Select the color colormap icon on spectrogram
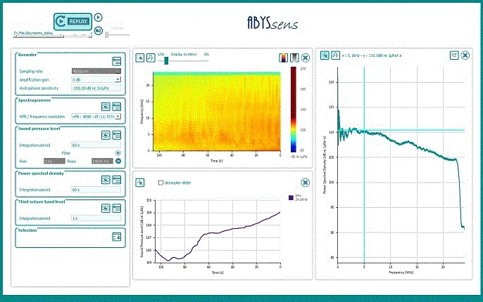Viewport: 483px width, 302px height. [x=284, y=58]
